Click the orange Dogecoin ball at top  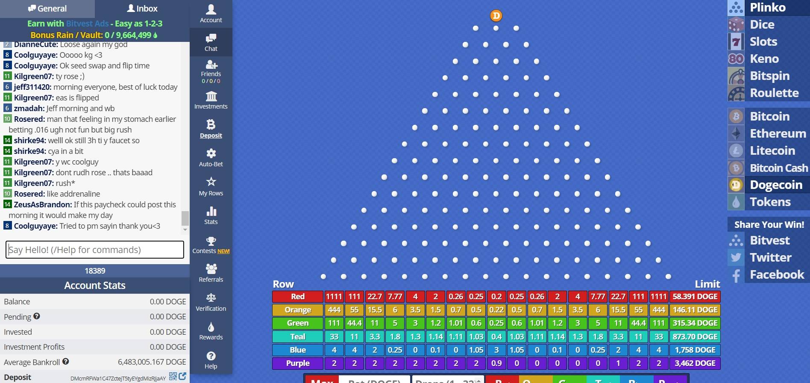(x=496, y=16)
